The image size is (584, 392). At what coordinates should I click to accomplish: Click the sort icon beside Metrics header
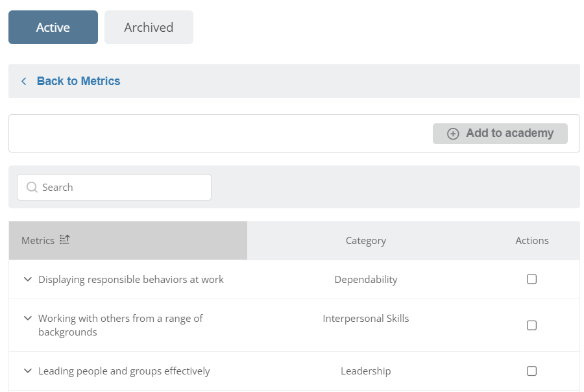[65, 239]
